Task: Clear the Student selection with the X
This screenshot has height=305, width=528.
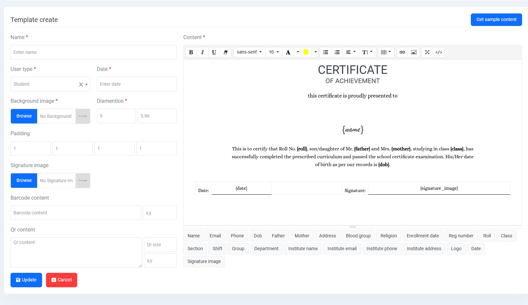Action: 81,84
